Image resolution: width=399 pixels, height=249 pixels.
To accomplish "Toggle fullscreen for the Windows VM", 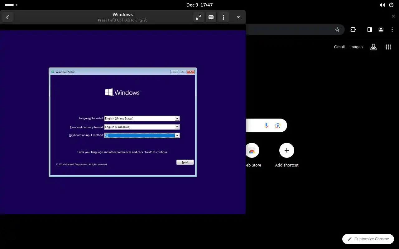I will coord(199,17).
